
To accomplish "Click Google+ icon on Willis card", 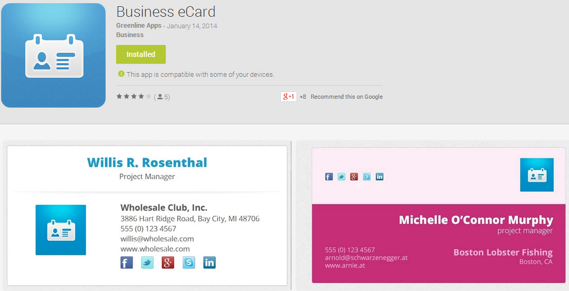I will (x=168, y=262).
